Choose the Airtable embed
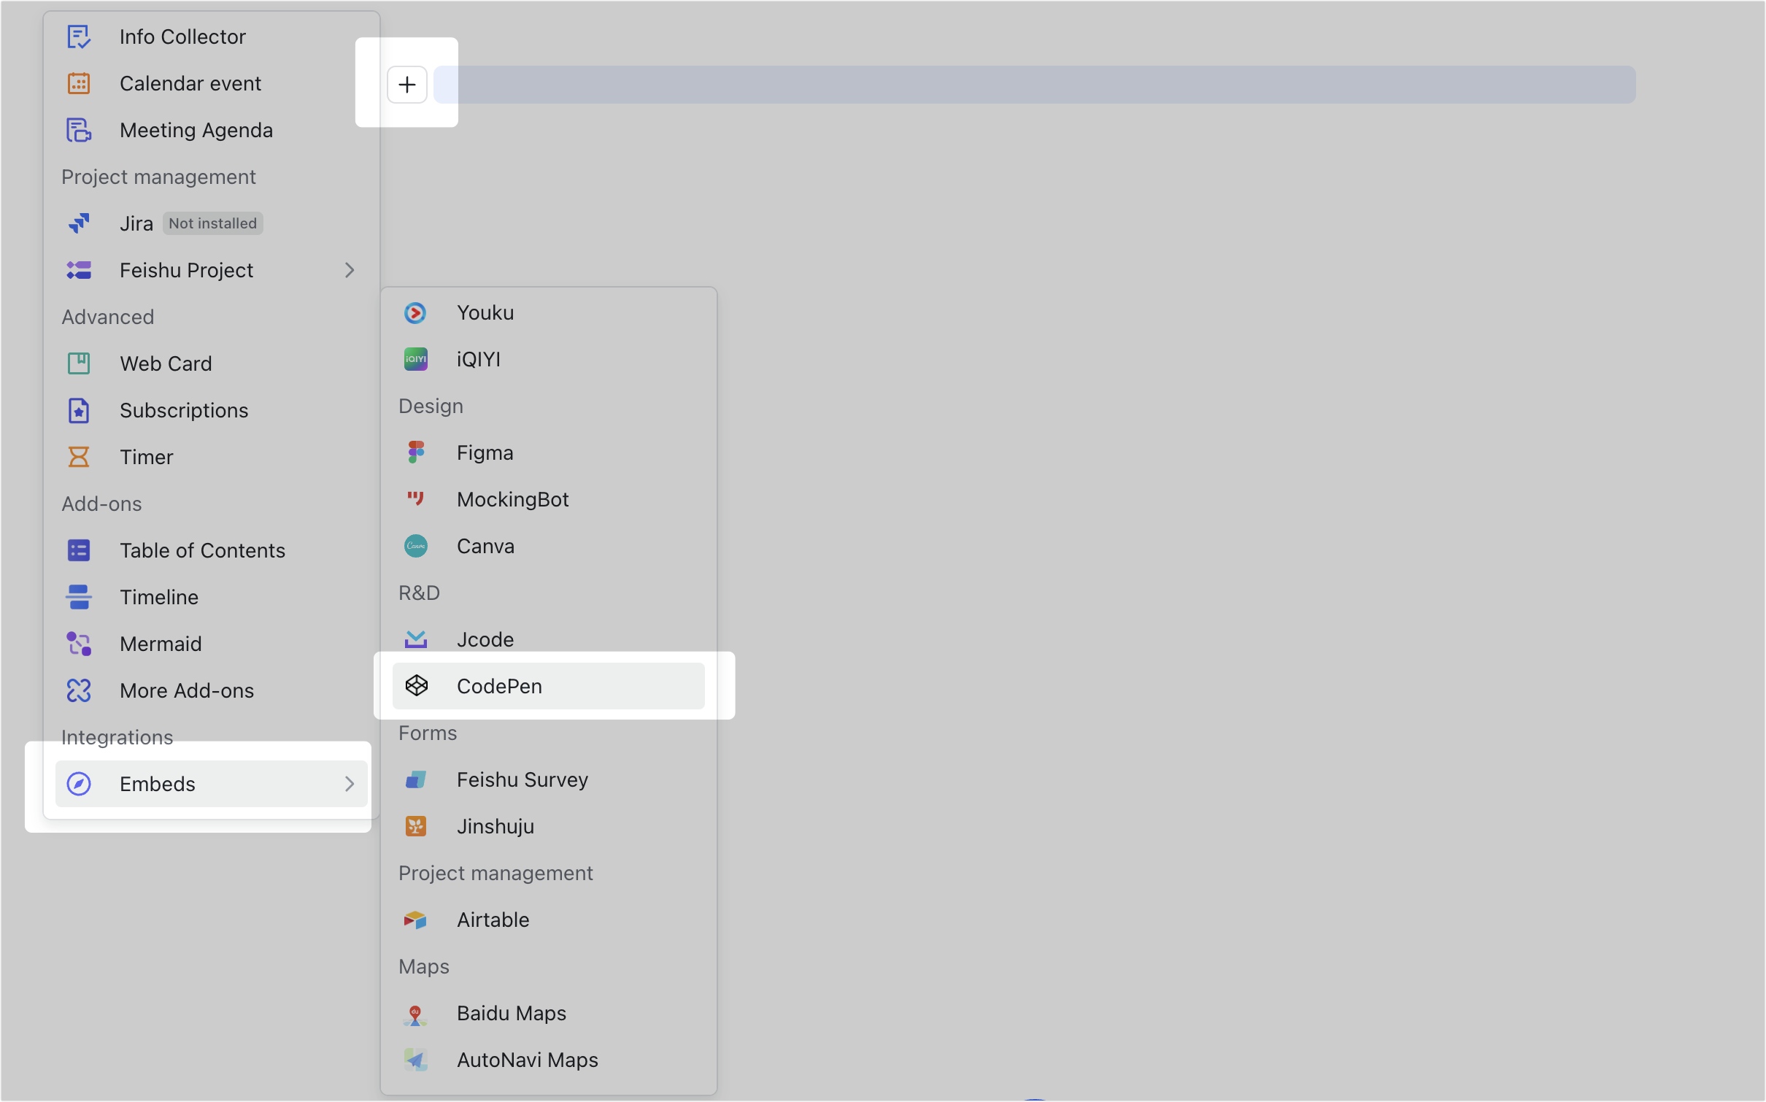The height and width of the screenshot is (1102, 1766). click(493, 920)
